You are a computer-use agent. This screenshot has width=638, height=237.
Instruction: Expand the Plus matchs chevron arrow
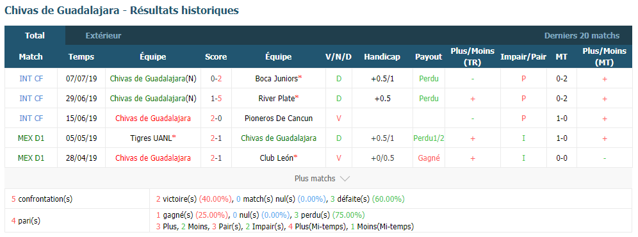point(345,179)
